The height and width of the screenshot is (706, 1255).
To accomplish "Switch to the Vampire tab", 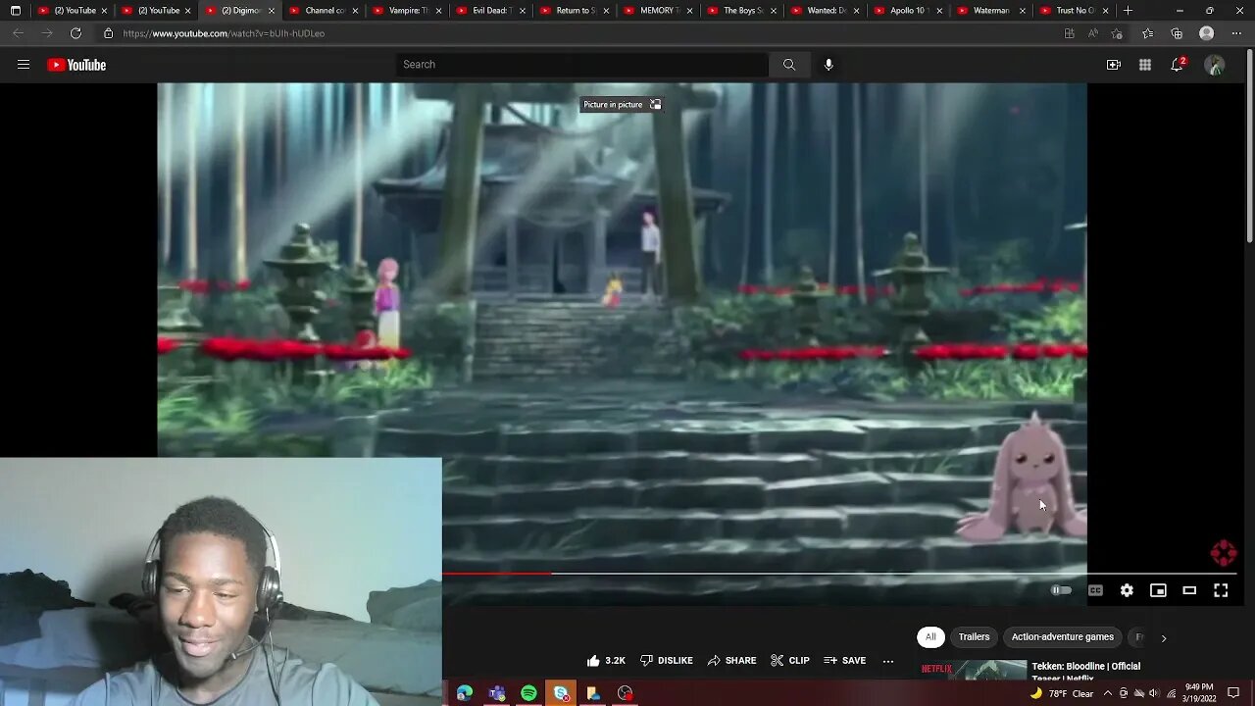I will [407, 11].
